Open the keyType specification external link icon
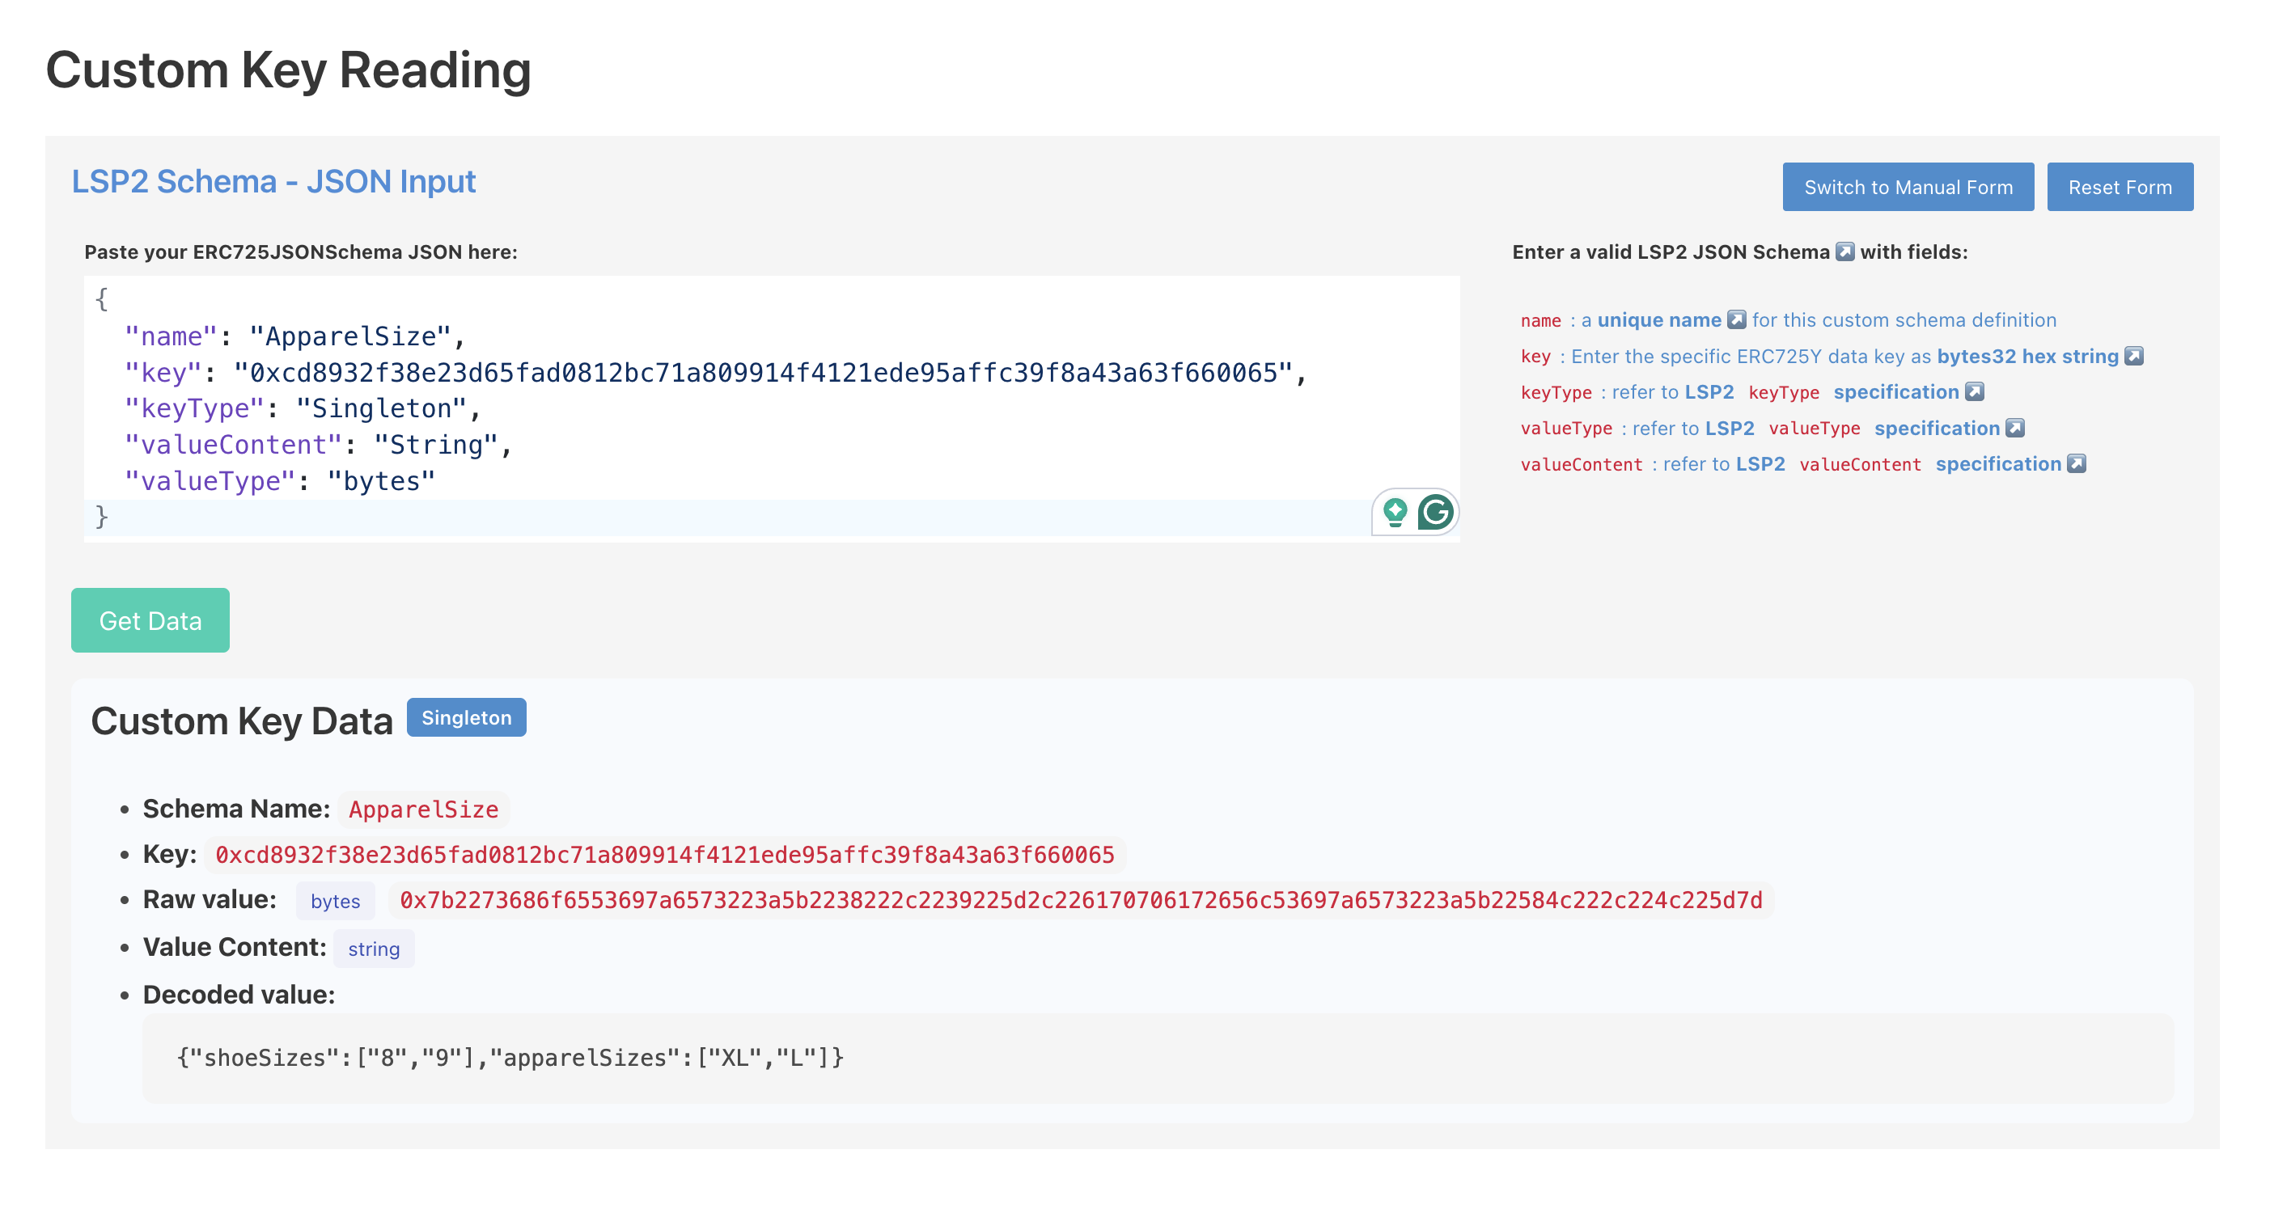Viewport: 2270px width, 1213px height. 1975,391
